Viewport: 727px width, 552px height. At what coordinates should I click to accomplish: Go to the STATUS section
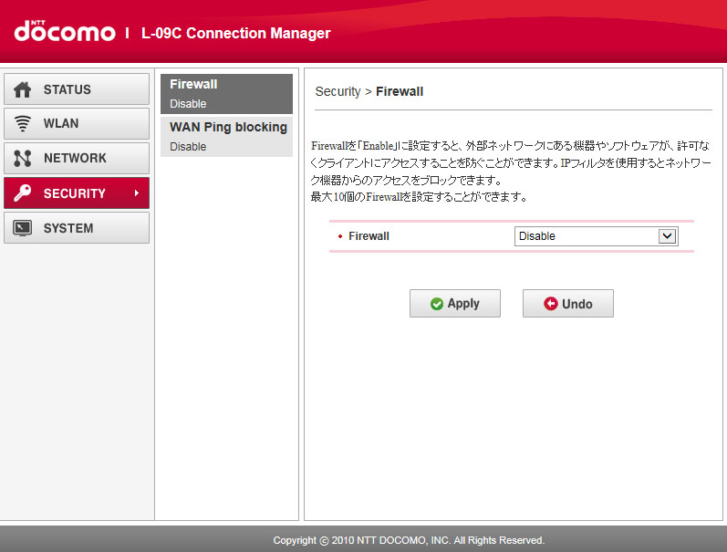pos(77,89)
